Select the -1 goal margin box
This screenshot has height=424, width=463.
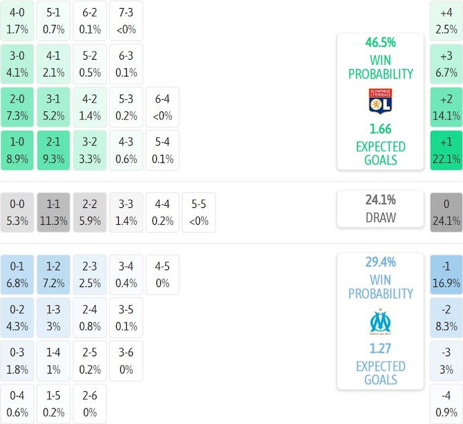[x=446, y=274]
